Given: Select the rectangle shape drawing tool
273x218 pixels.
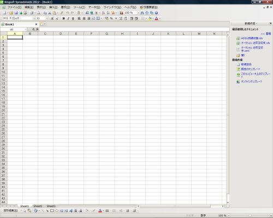Looking at the screenshot, I should point(52,211).
